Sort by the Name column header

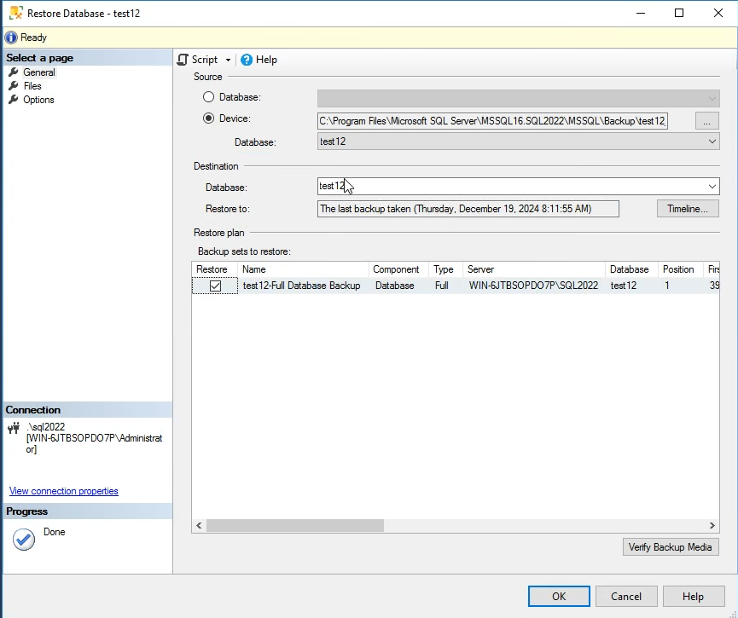303,269
